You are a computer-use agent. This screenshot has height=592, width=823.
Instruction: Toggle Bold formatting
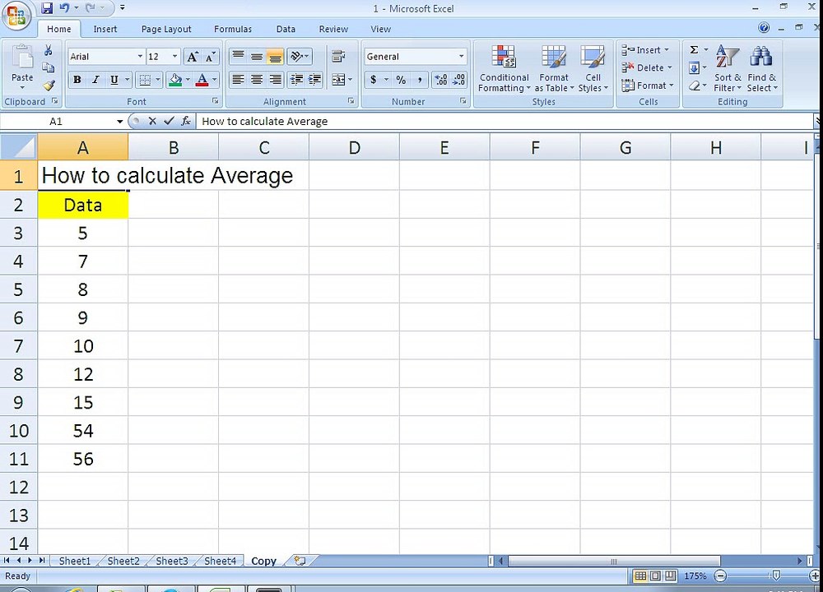pos(77,80)
